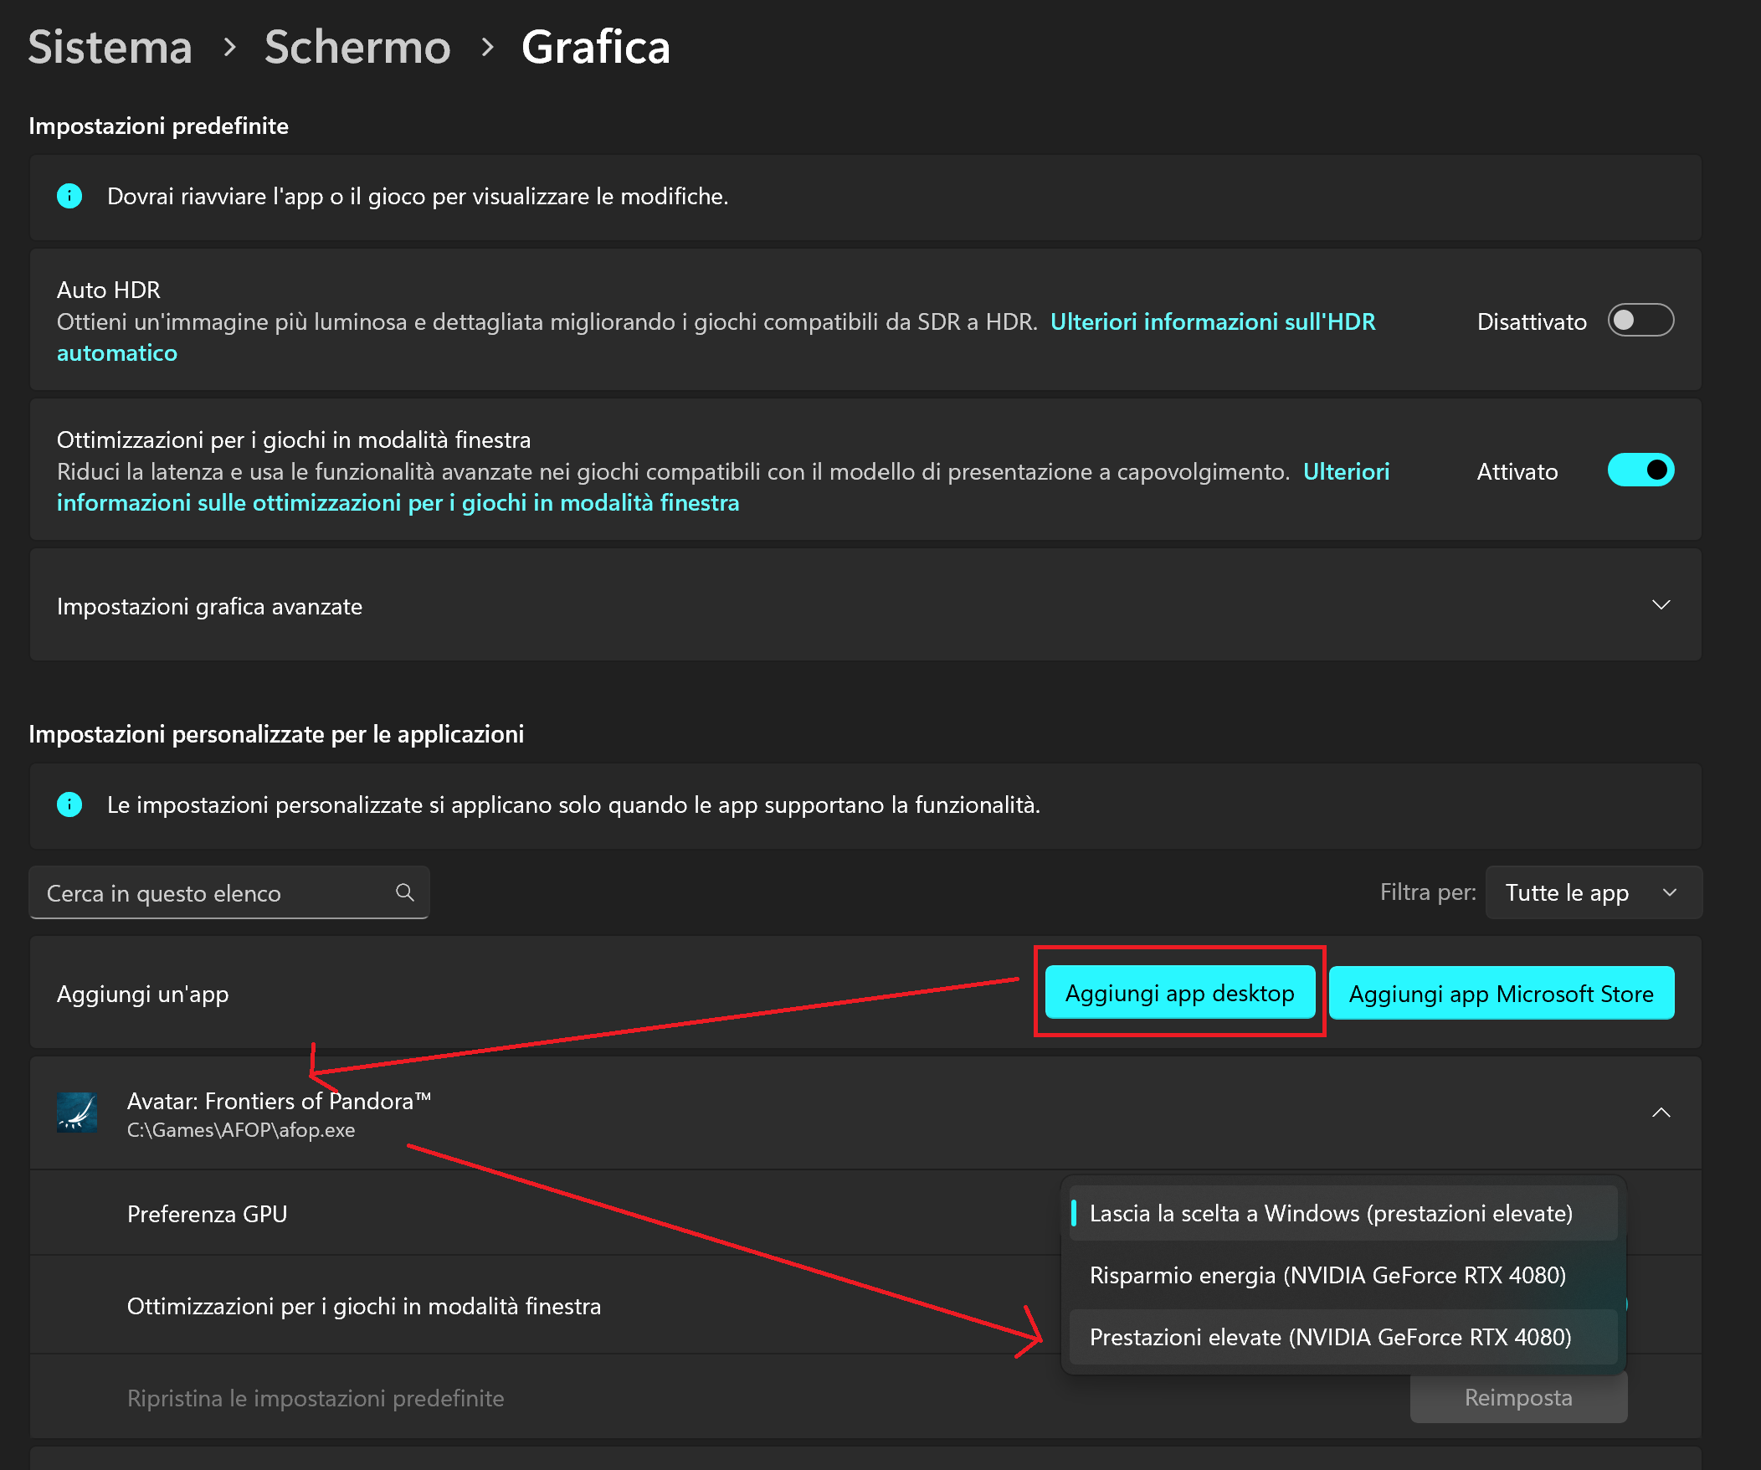Click the search magnifier icon
The image size is (1761, 1470).
[405, 892]
